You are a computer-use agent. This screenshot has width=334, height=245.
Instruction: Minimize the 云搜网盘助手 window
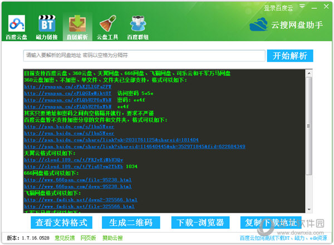[x=314, y=8]
